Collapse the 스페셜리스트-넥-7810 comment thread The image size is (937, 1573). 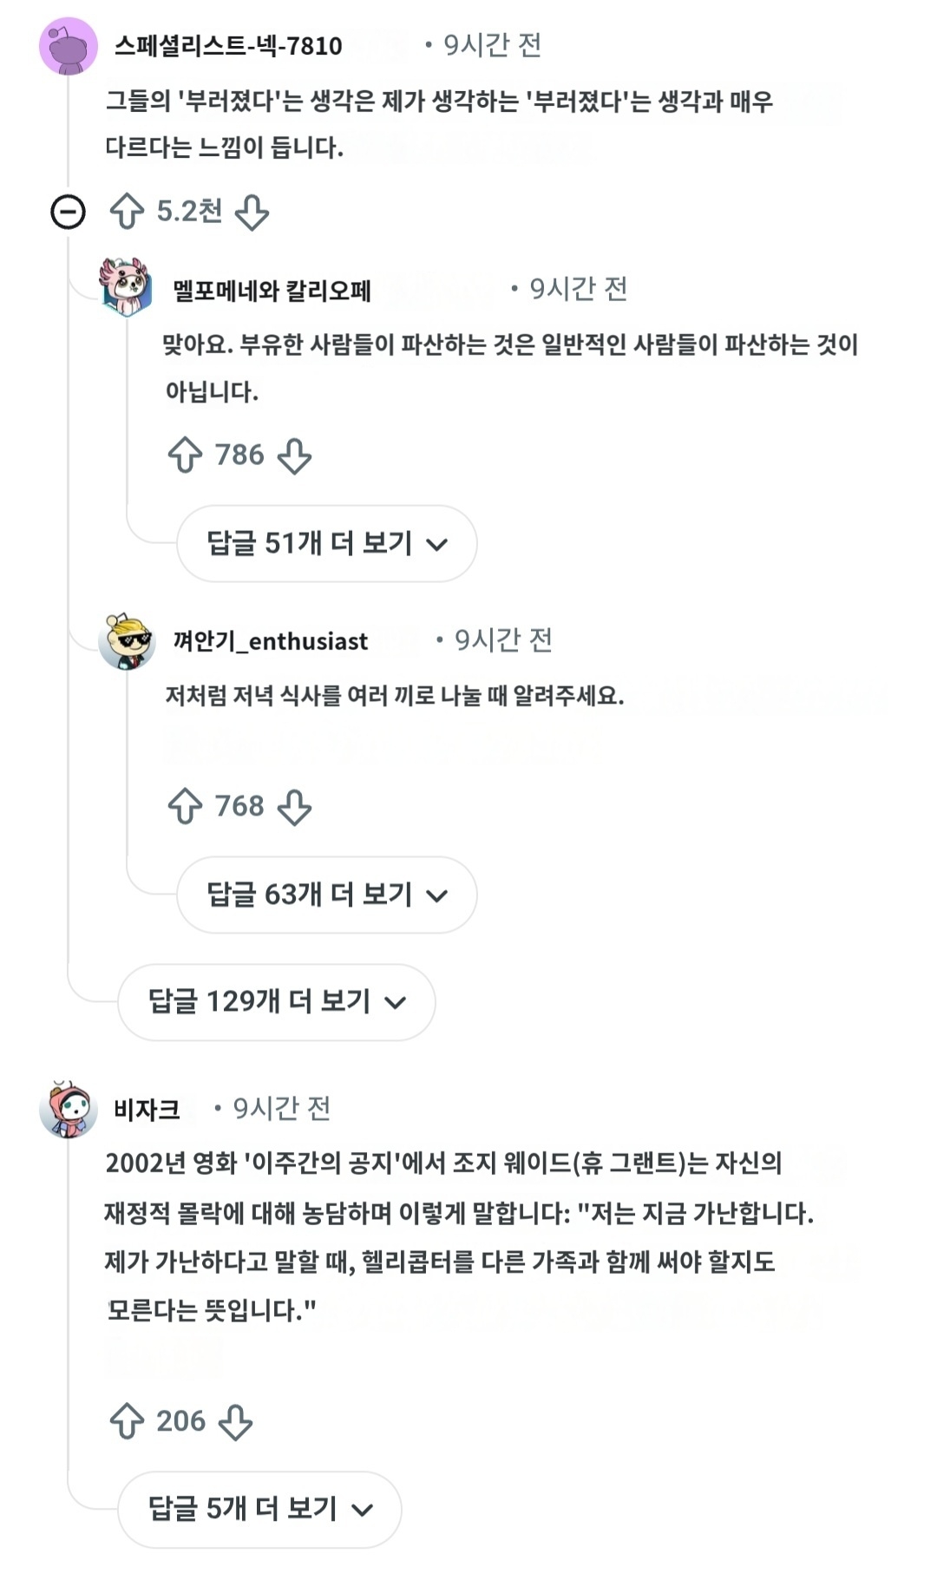[68, 212]
